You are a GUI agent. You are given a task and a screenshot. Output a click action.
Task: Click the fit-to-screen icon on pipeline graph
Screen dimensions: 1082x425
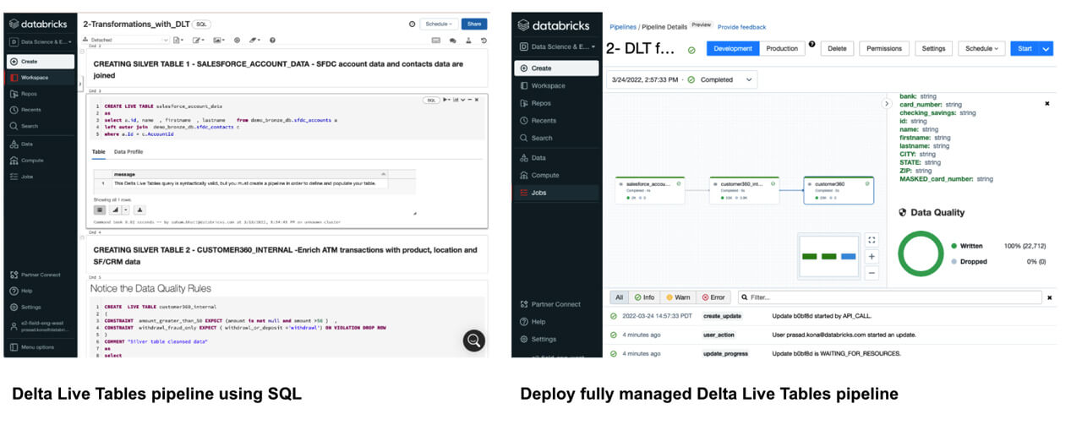click(x=872, y=239)
